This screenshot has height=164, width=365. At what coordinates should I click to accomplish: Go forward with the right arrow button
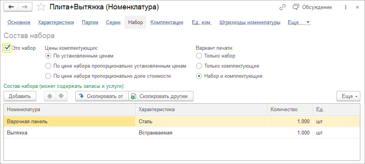[25, 7]
